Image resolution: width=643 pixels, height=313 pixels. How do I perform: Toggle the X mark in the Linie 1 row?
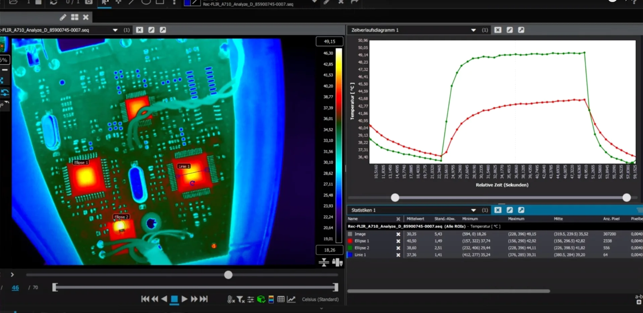(x=398, y=255)
